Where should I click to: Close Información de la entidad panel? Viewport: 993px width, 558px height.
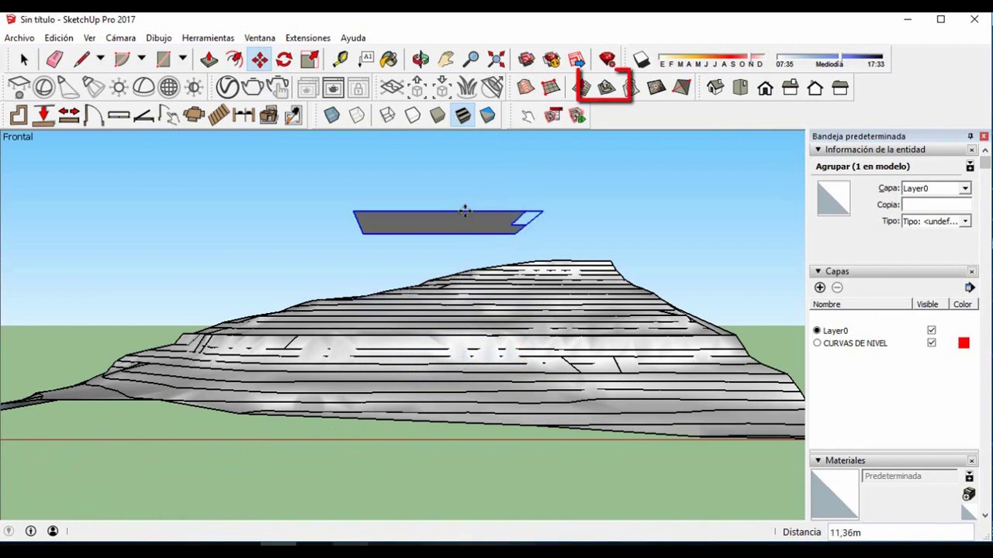click(x=971, y=150)
